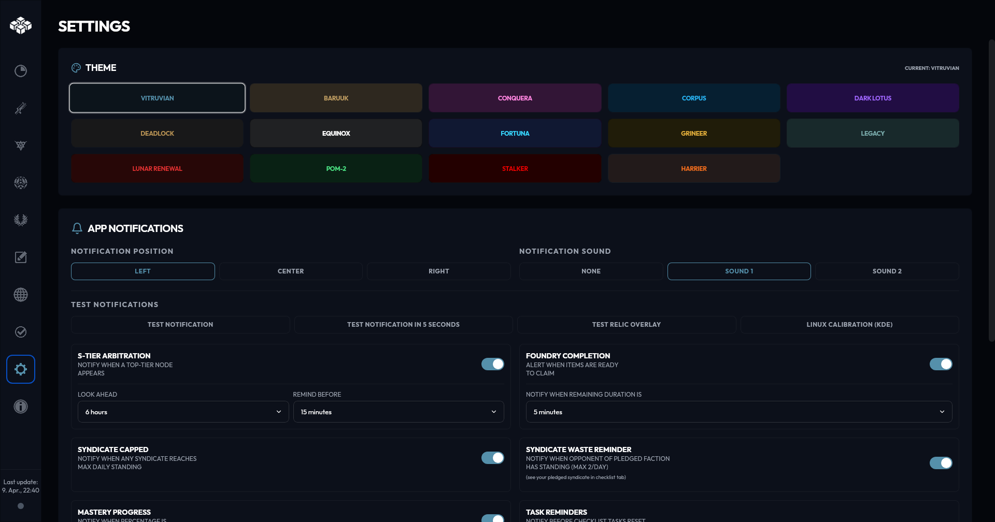Change the Remind Before 15 minutes dropdown
995x522 pixels.
coord(398,412)
